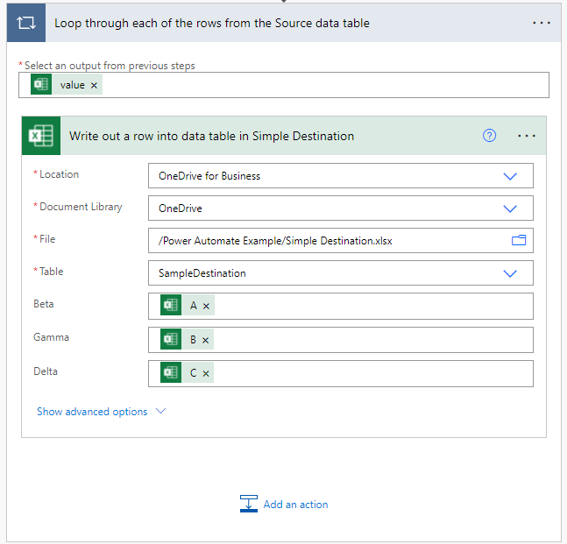Click the 'Select an output from previous steps' label
This screenshot has height=544, width=567.
click(x=110, y=66)
